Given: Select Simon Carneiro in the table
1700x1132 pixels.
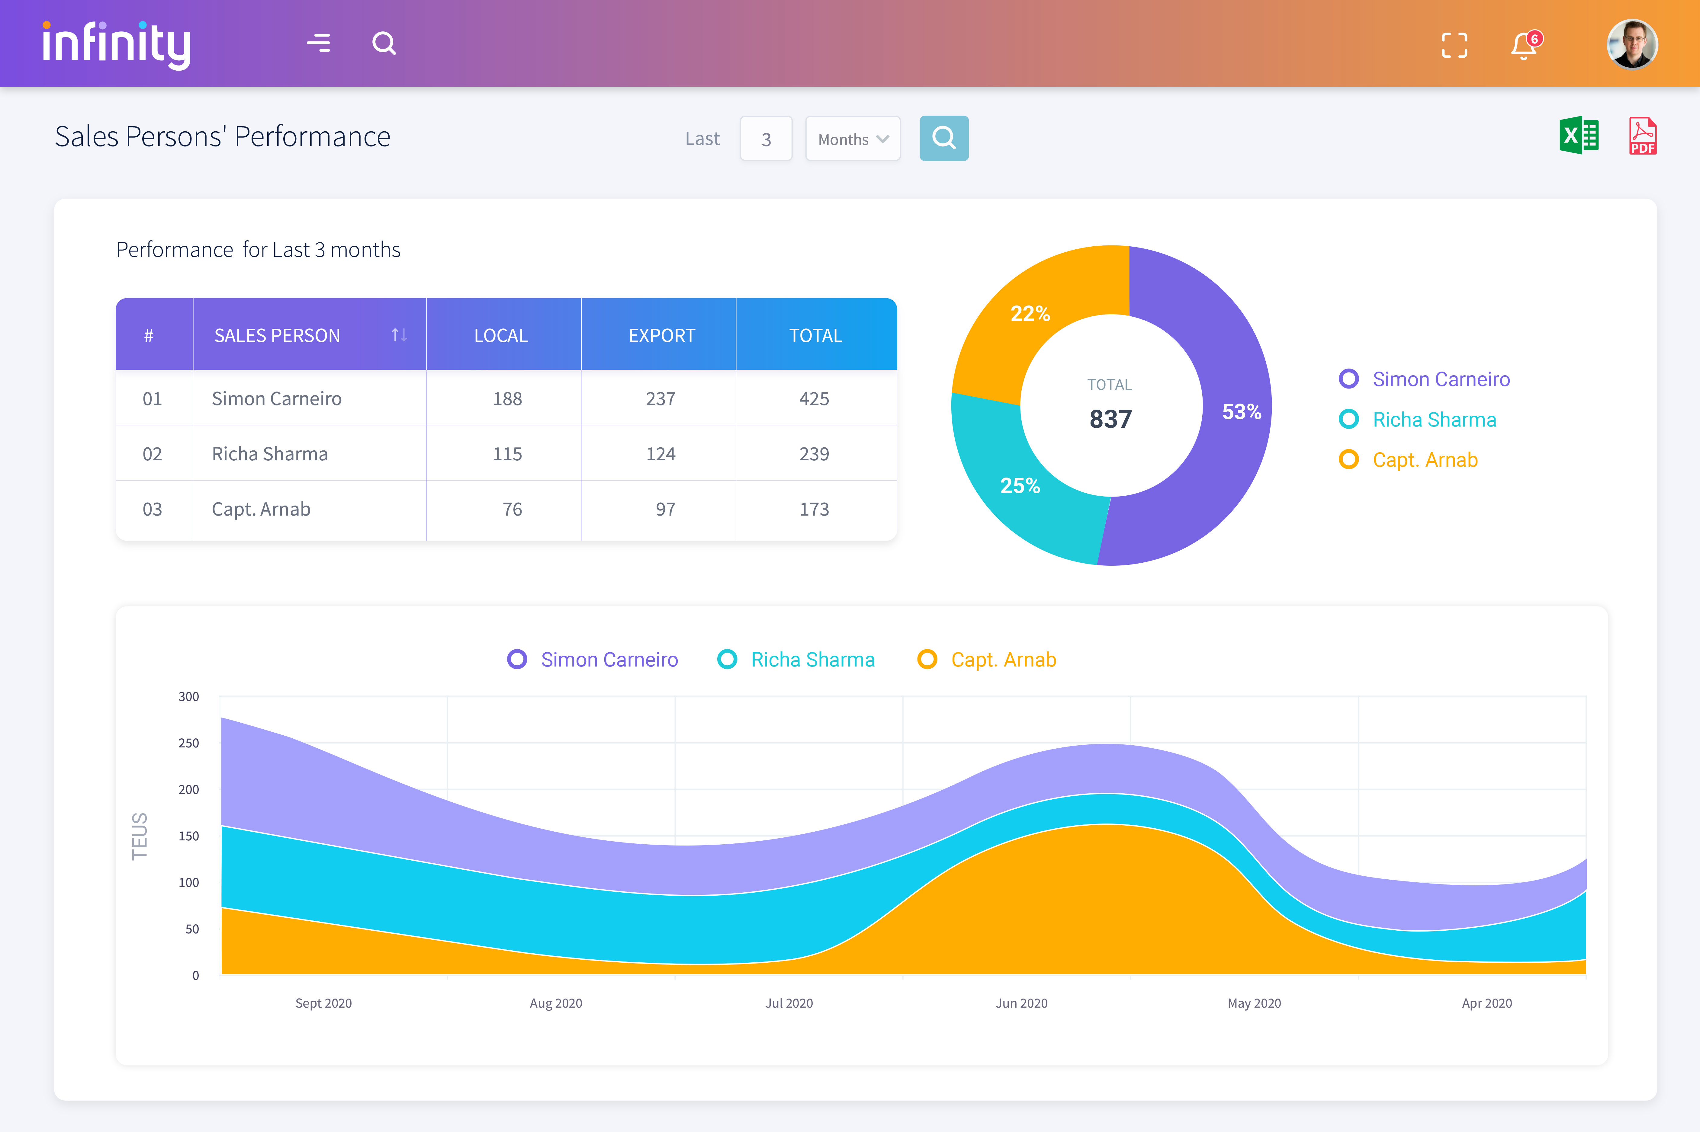Looking at the screenshot, I should click(277, 398).
